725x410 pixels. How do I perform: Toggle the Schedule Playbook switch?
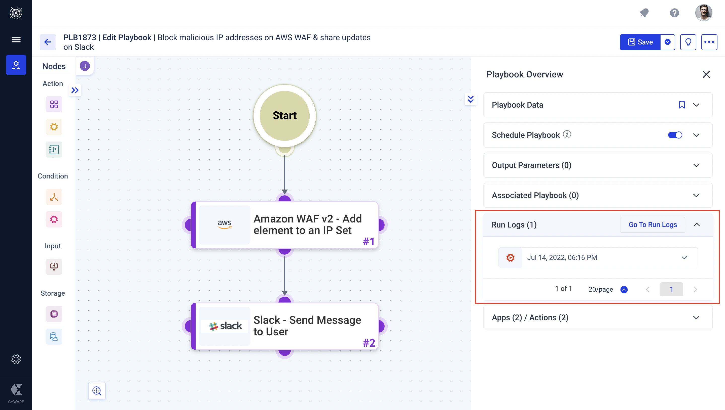(675, 135)
